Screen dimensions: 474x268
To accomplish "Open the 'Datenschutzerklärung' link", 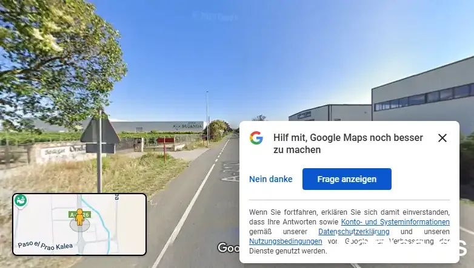I will (x=354, y=232).
